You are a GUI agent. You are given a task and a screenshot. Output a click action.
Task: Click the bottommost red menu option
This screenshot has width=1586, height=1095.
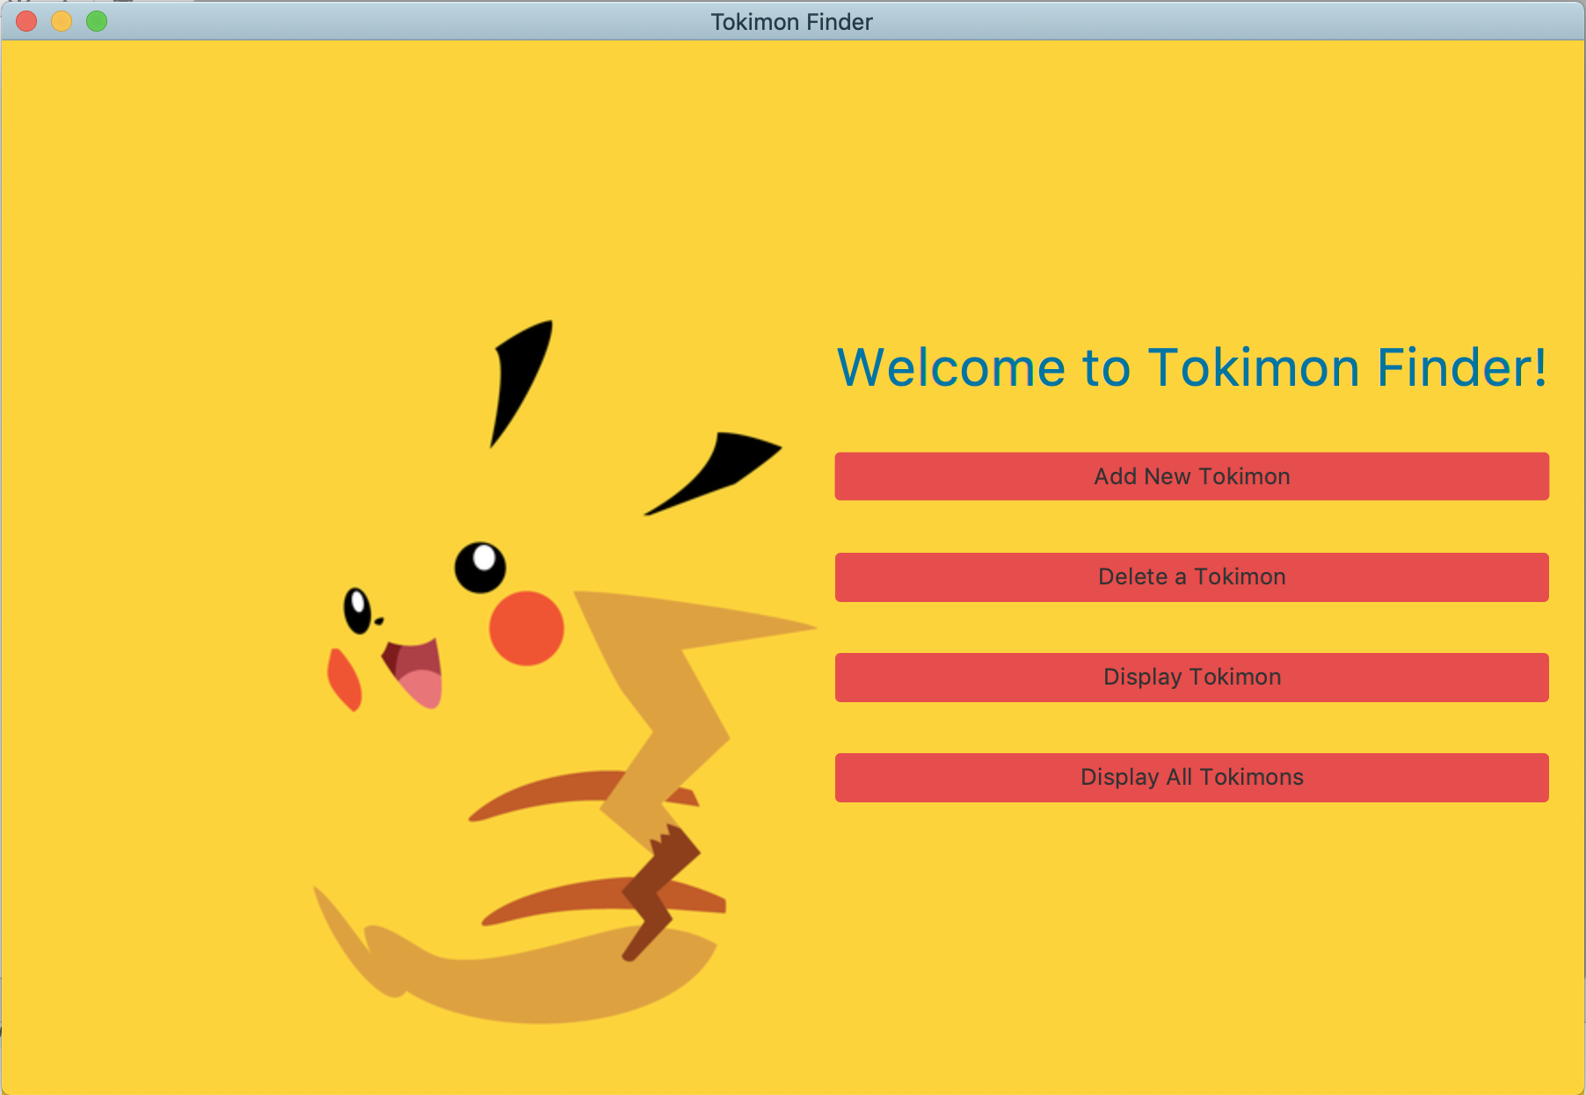pyautogui.click(x=1191, y=777)
